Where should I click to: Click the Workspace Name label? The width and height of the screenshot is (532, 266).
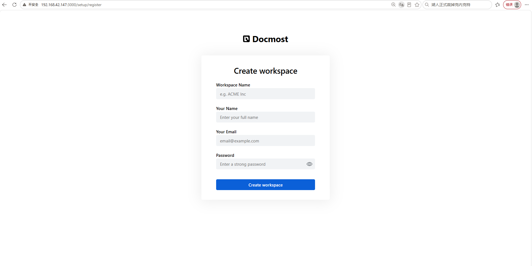coord(233,85)
